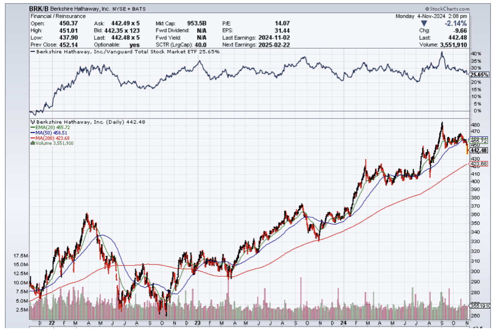
Task: Click the '22' year label on time axis
Action: click(52, 323)
